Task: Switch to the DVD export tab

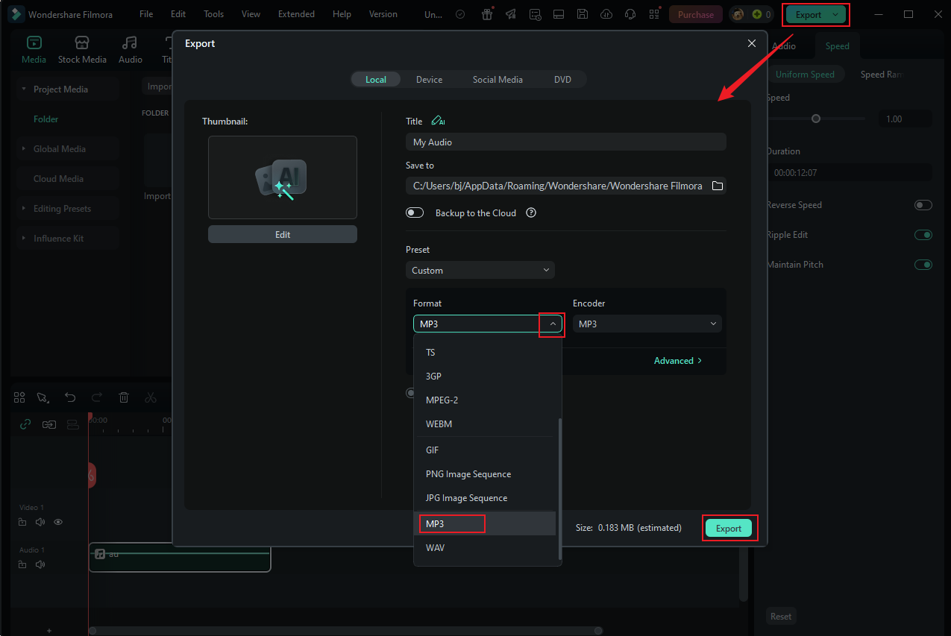Action: [562, 79]
